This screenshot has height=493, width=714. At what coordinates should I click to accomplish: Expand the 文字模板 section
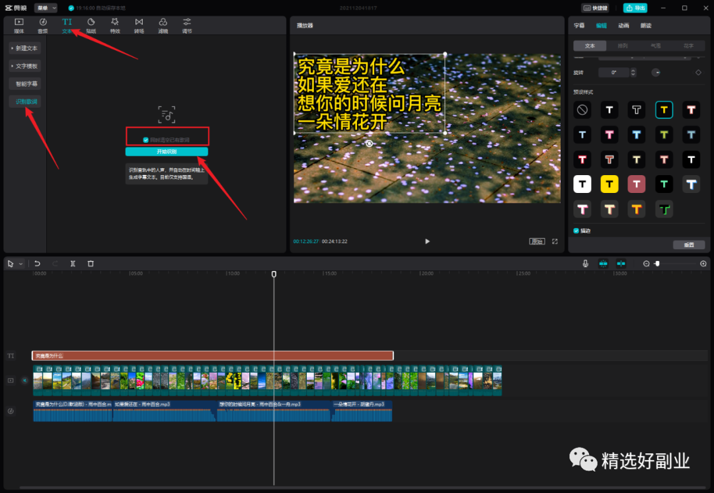point(25,66)
